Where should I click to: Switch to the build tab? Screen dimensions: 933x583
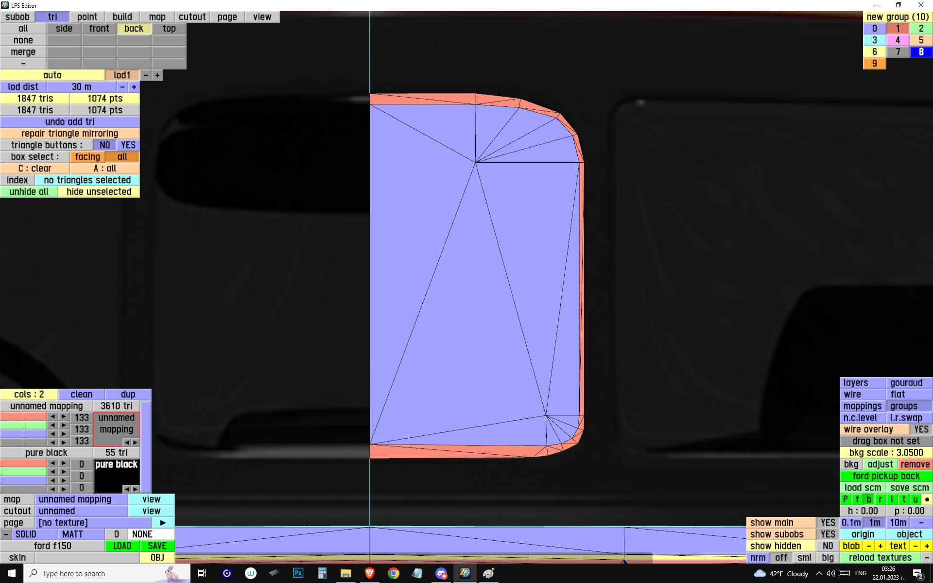(x=122, y=17)
